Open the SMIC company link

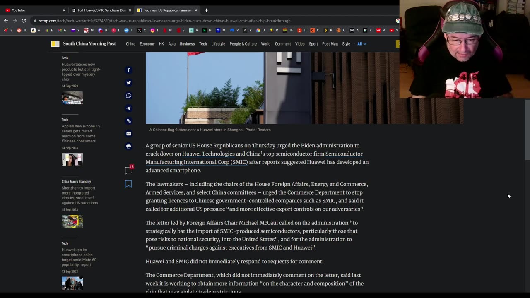pyautogui.click(x=196, y=162)
